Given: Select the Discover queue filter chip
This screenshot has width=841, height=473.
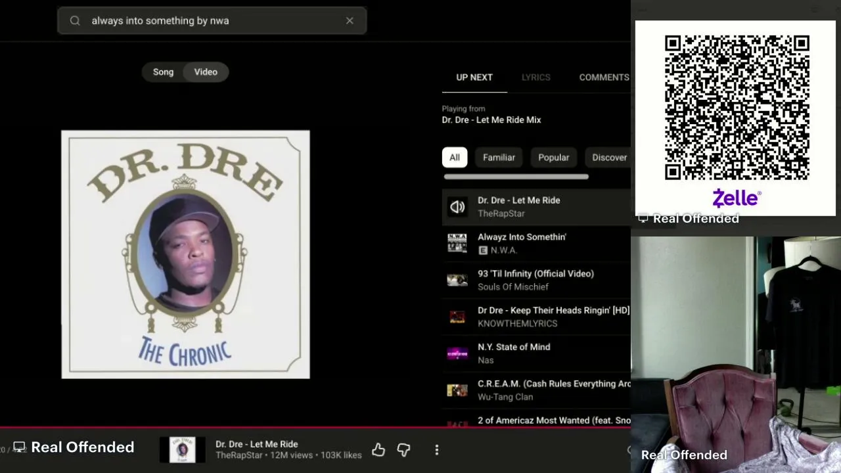Looking at the screenshot, I should point(609,158).
